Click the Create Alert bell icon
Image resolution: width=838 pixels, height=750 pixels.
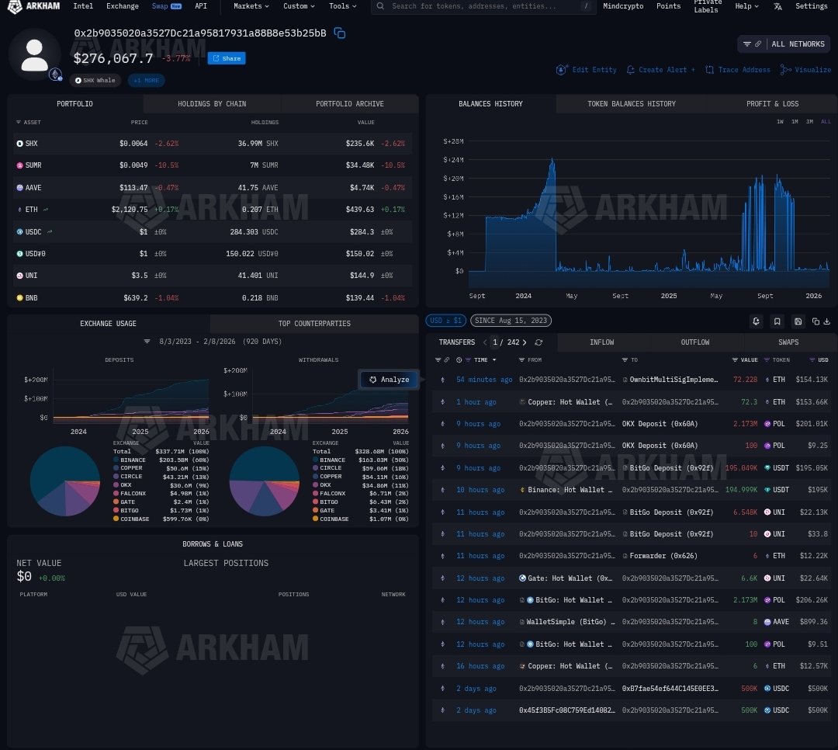[x=631, y=70]
